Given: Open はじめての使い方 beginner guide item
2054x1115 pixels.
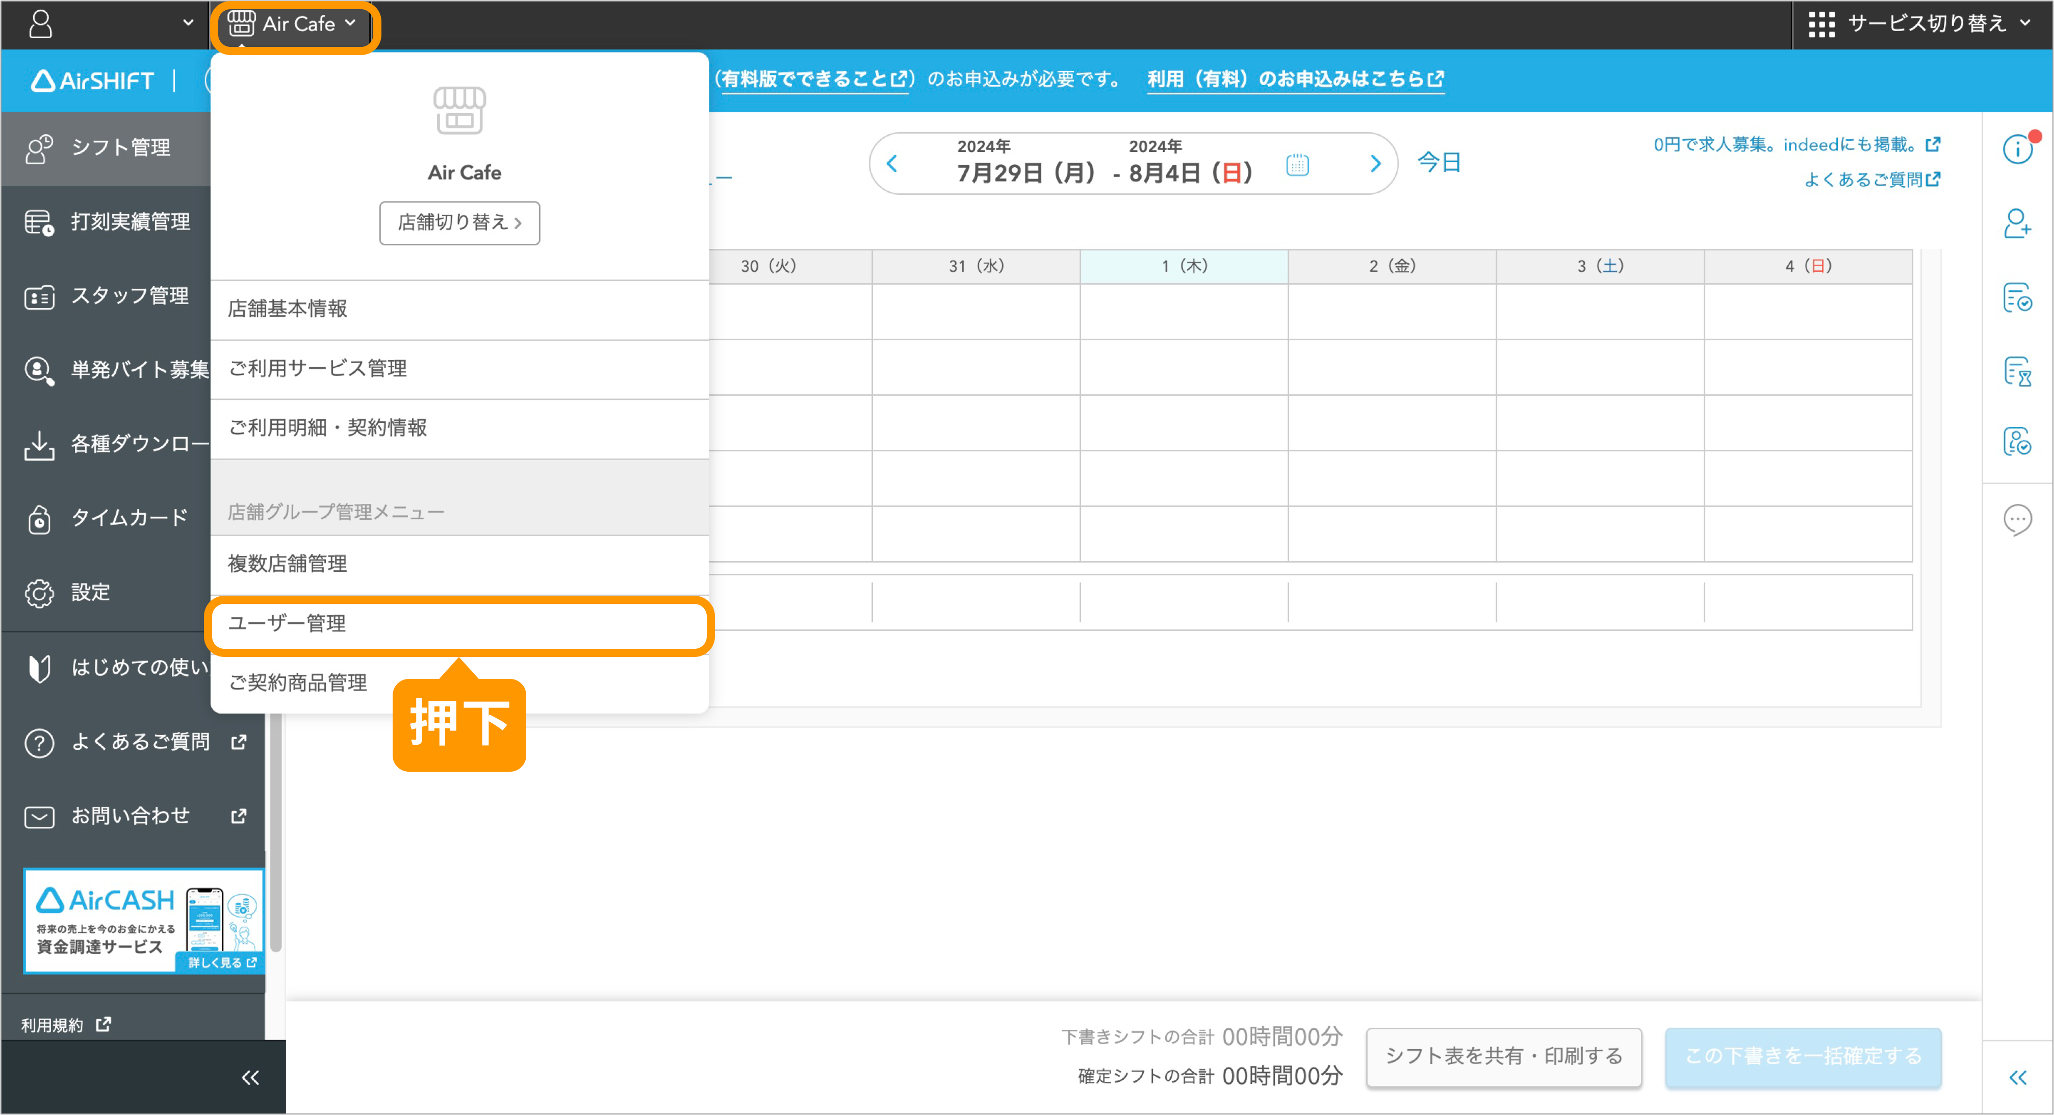Looking at the screenshot, I should tap(105, 668).
